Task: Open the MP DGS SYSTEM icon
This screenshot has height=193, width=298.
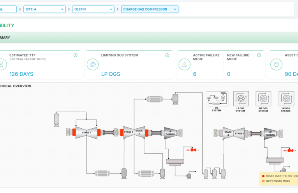Action: coord(263,99)
